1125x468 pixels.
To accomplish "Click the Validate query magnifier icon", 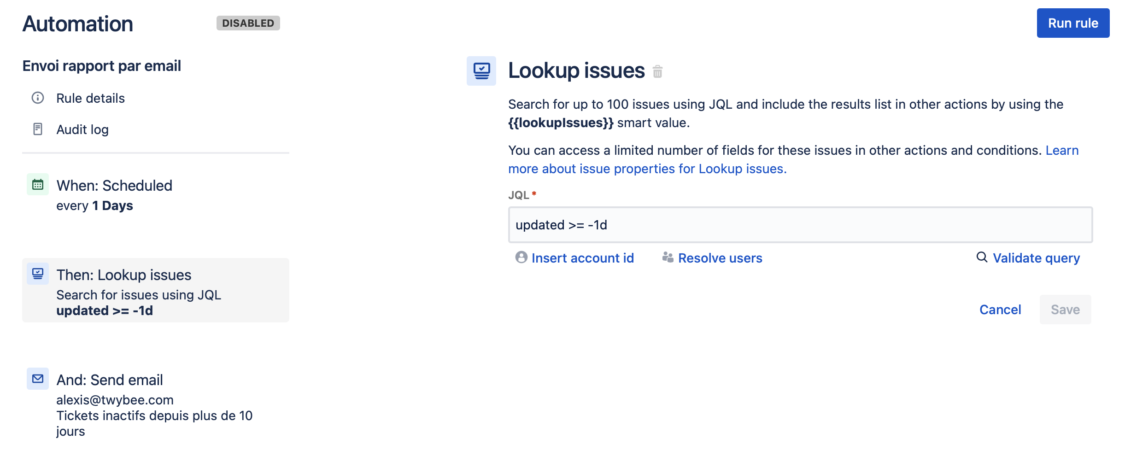I will coord(982,257).
